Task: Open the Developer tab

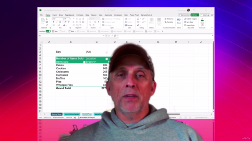Action: [118, 15]
